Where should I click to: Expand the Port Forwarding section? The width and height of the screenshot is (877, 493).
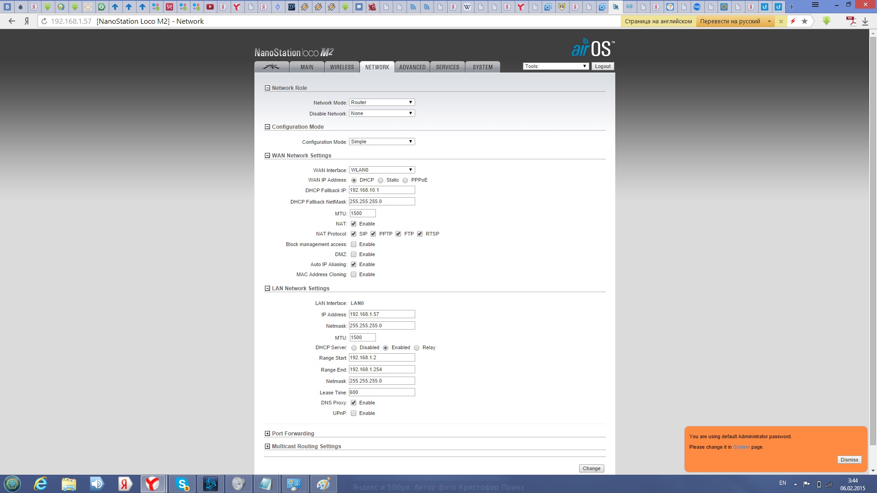[x=267, y=434]
